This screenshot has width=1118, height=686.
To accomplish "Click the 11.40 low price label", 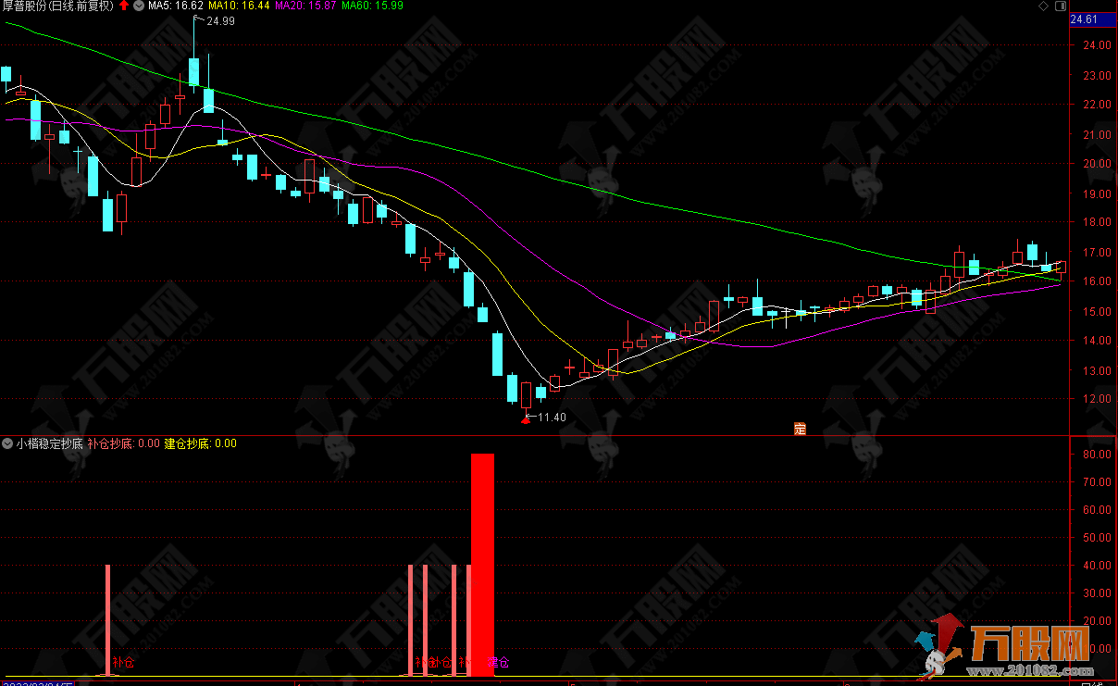I will (x=552, y=418).
